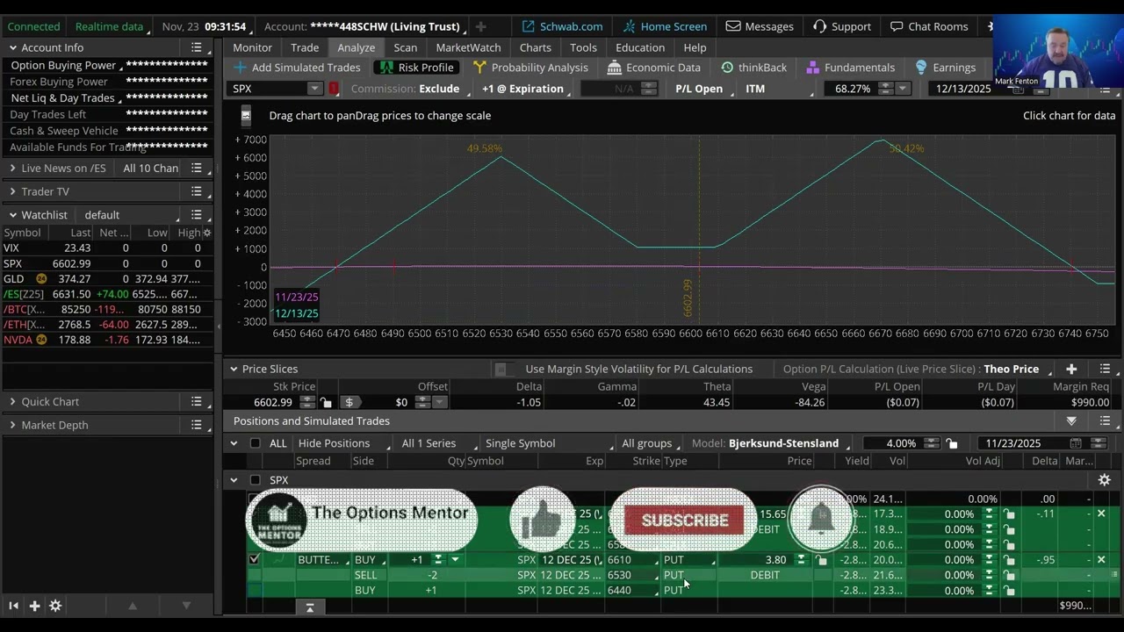Image resolution: width=1124 pixels, height=632 pixels.
Task: Toggle vol adjust lock on 6530 PUT row
Action: click(x=1009, y=575)
